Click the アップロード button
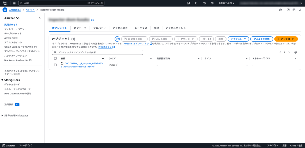Screen dimensions: 305x148 286,39
